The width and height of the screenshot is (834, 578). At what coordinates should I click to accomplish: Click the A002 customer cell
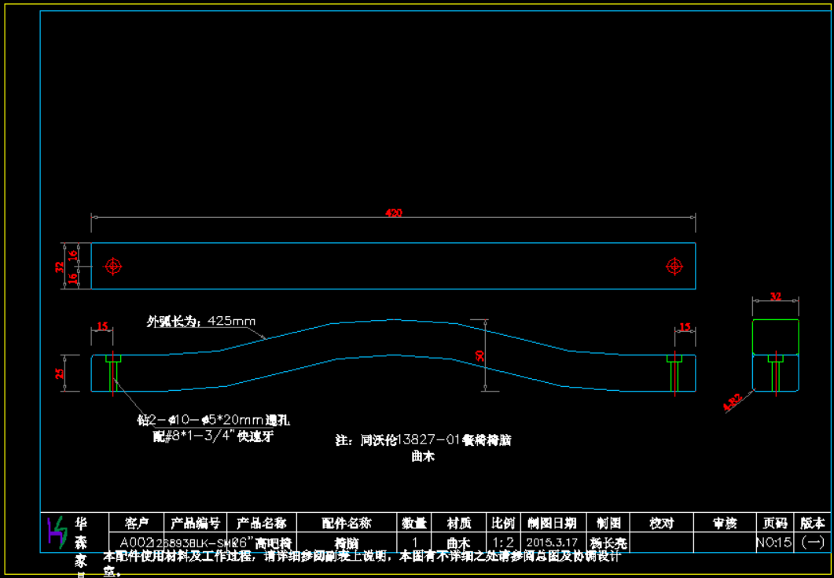135,543
